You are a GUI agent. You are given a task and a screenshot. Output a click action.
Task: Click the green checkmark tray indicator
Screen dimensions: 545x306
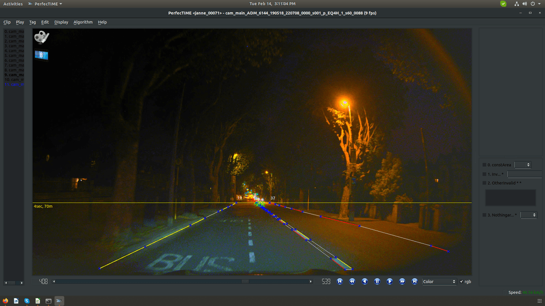click(x=503, y=4)
